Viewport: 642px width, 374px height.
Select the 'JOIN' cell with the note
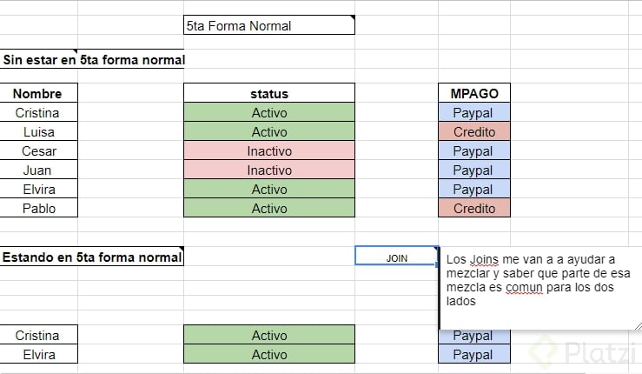(x=396, y=257)
